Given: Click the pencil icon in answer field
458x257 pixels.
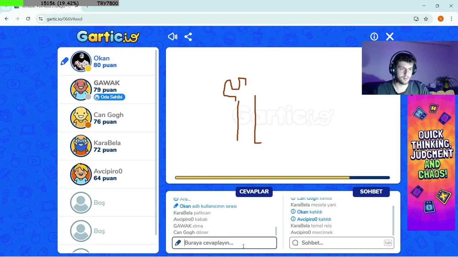Looking at the screenshot, I should click(x=178, y=243).
